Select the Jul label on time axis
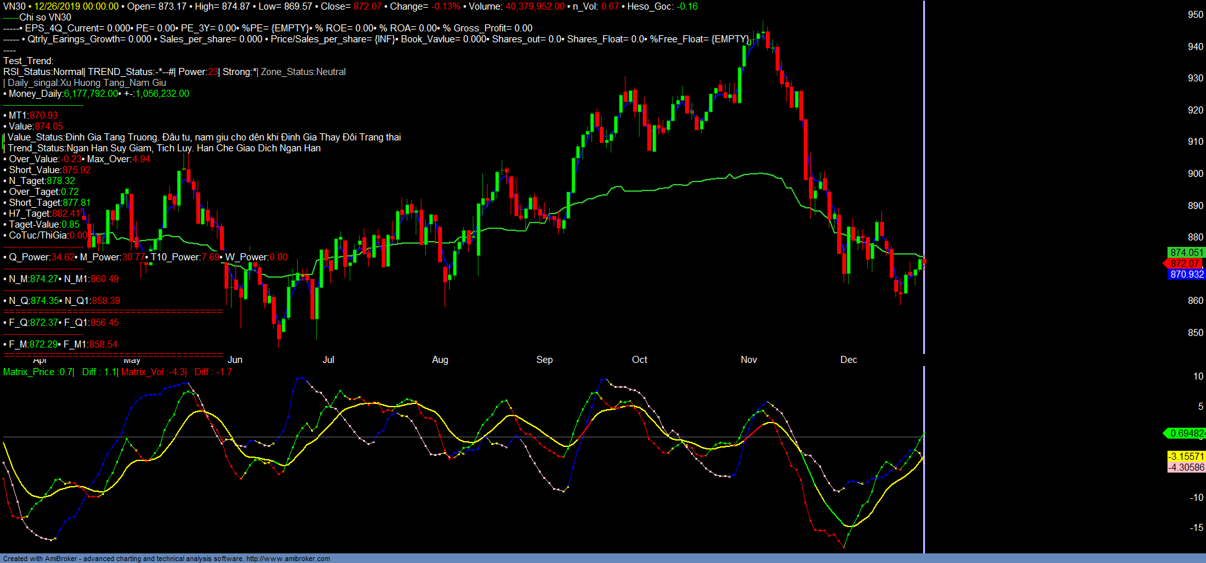Screen dimensions: 1206x563 coord(328,360)
